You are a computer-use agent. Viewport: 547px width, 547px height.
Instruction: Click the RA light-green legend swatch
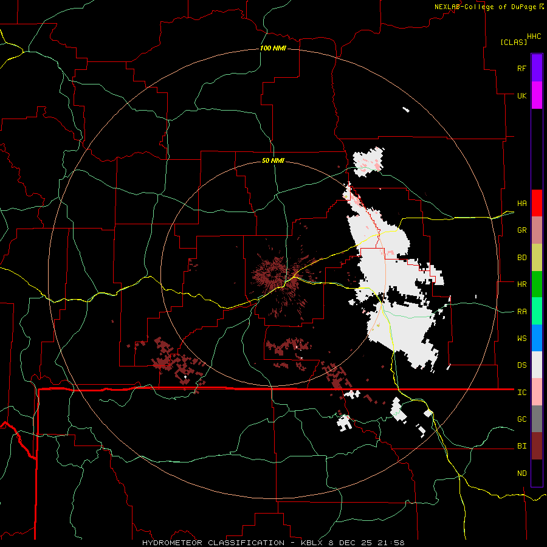537,311
